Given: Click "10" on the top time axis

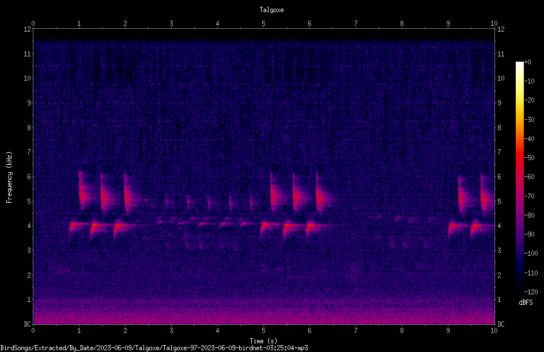Looking at the screenshot, I should [494, 23].
